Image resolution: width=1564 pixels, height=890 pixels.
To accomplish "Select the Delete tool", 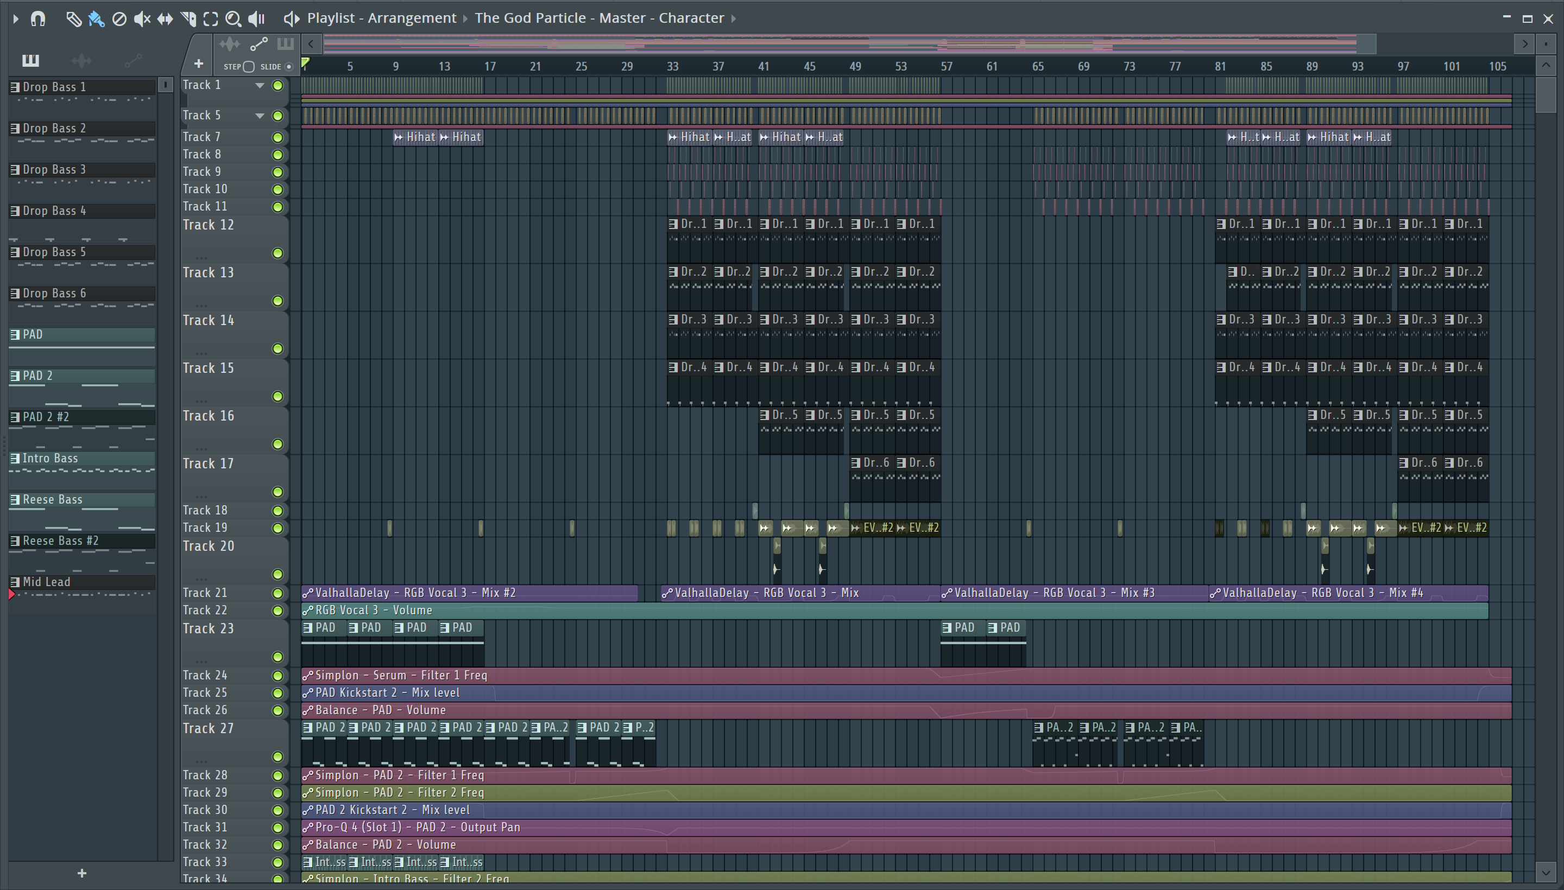I will point(119,19).
